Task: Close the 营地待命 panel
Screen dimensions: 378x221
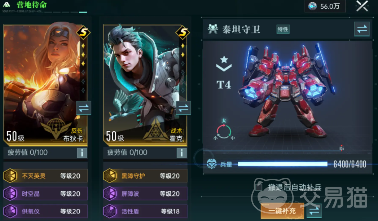Action: (362, 6)
